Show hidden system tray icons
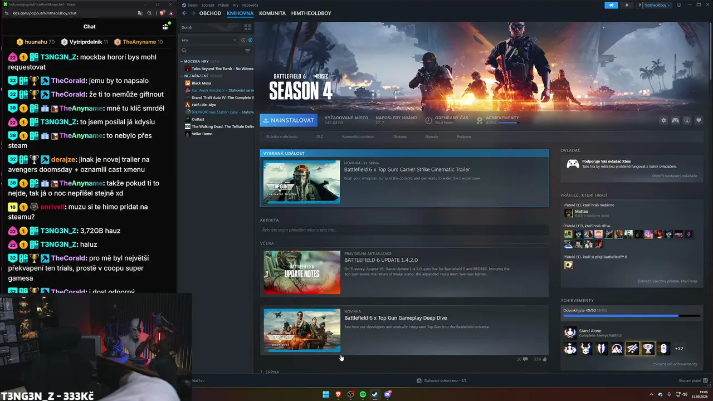Image resolution: width=713 pixels, height=401 pixels. tap(651, 394)
